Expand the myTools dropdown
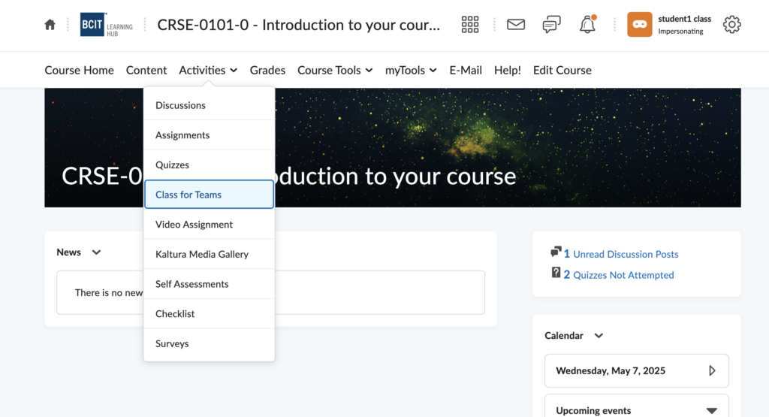Image resolution: width=769 pixels, height=417 pixels. pos(410,70)
